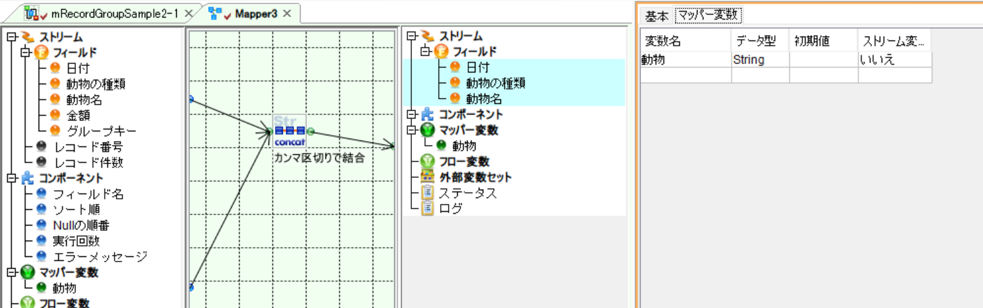Click the orange icon beside グループキー
This screenshot has width=983, height=308.
coord(55,131)
